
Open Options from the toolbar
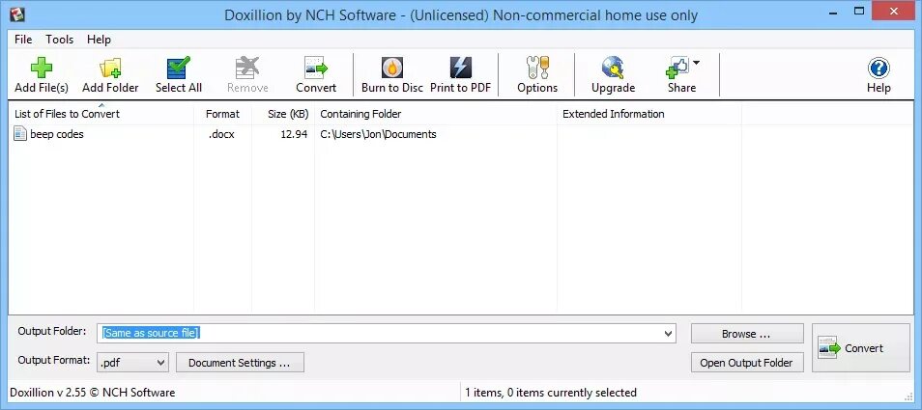[536, 74]
